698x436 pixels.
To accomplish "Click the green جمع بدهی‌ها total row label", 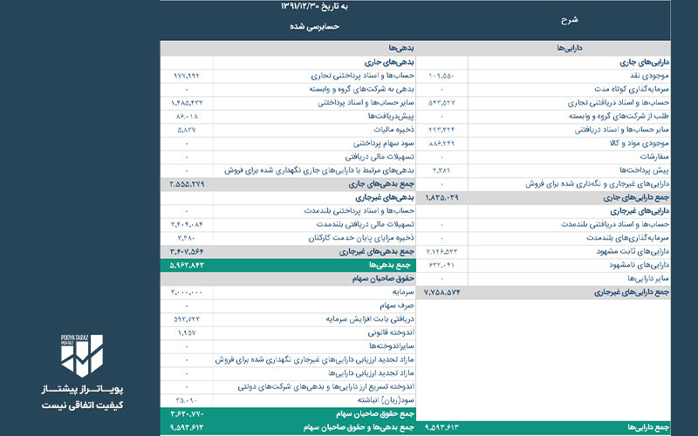I will [389, 265].
